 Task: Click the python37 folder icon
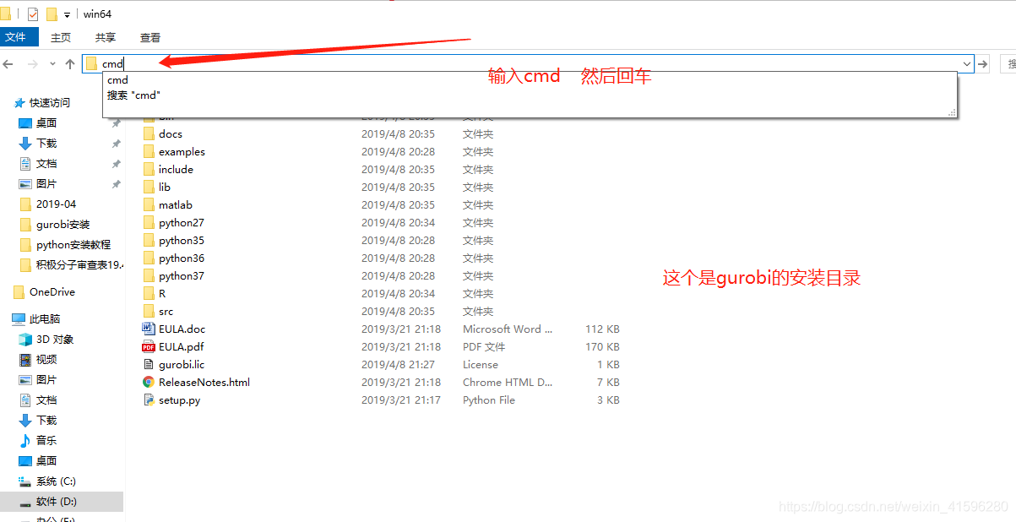(x=149, y=276)
